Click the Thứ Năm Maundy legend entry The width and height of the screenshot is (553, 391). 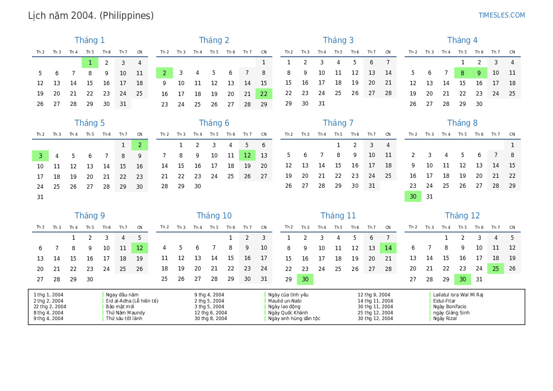(x=125, y=313)
